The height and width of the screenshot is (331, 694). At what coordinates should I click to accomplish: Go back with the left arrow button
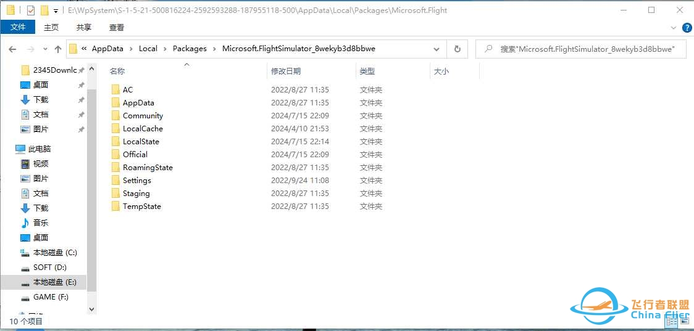12,49
